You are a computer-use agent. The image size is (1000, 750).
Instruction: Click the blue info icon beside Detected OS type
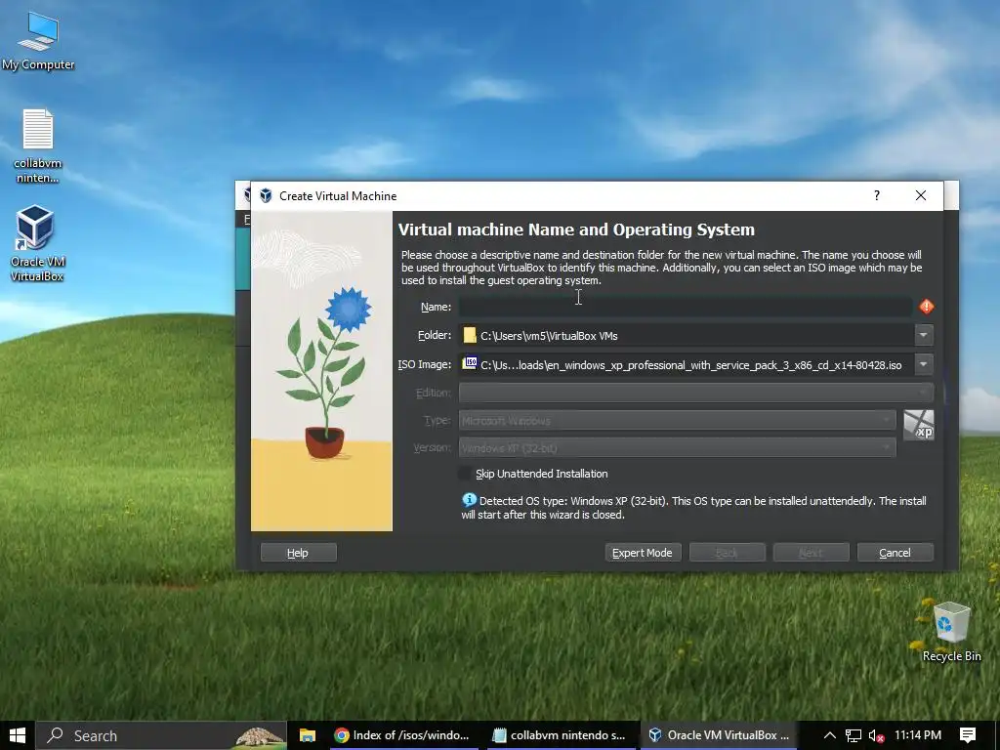coord(469,500)
